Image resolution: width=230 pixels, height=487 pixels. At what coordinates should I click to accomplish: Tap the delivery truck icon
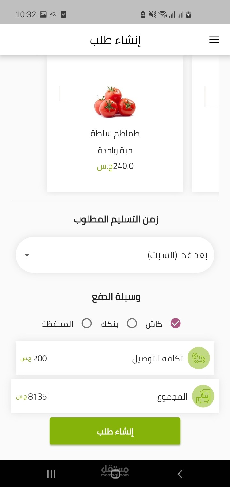pyautogui.click(x=199, y=358)
